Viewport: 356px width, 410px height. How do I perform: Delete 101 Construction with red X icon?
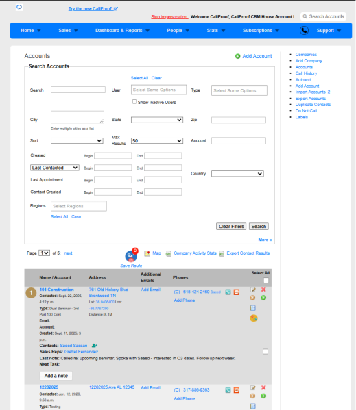point(263,290)
